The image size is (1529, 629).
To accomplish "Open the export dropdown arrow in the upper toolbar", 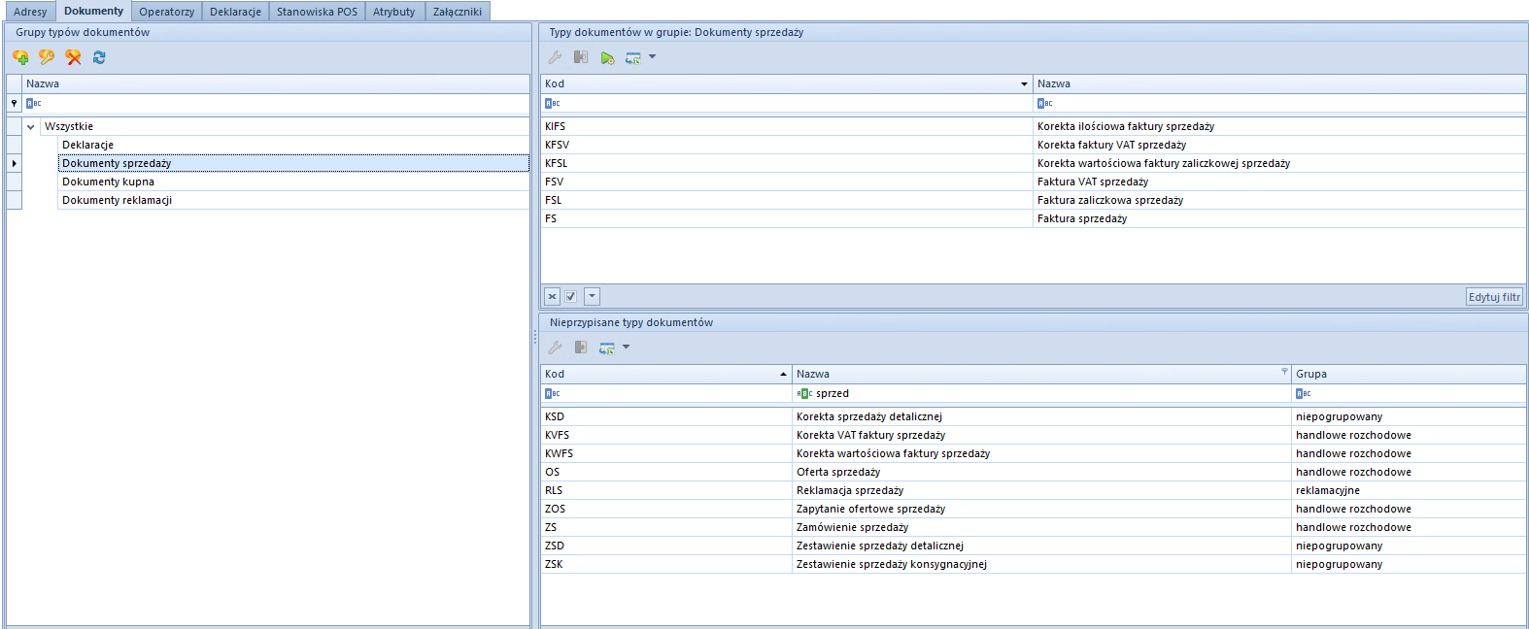I will [x=652, y=57].
